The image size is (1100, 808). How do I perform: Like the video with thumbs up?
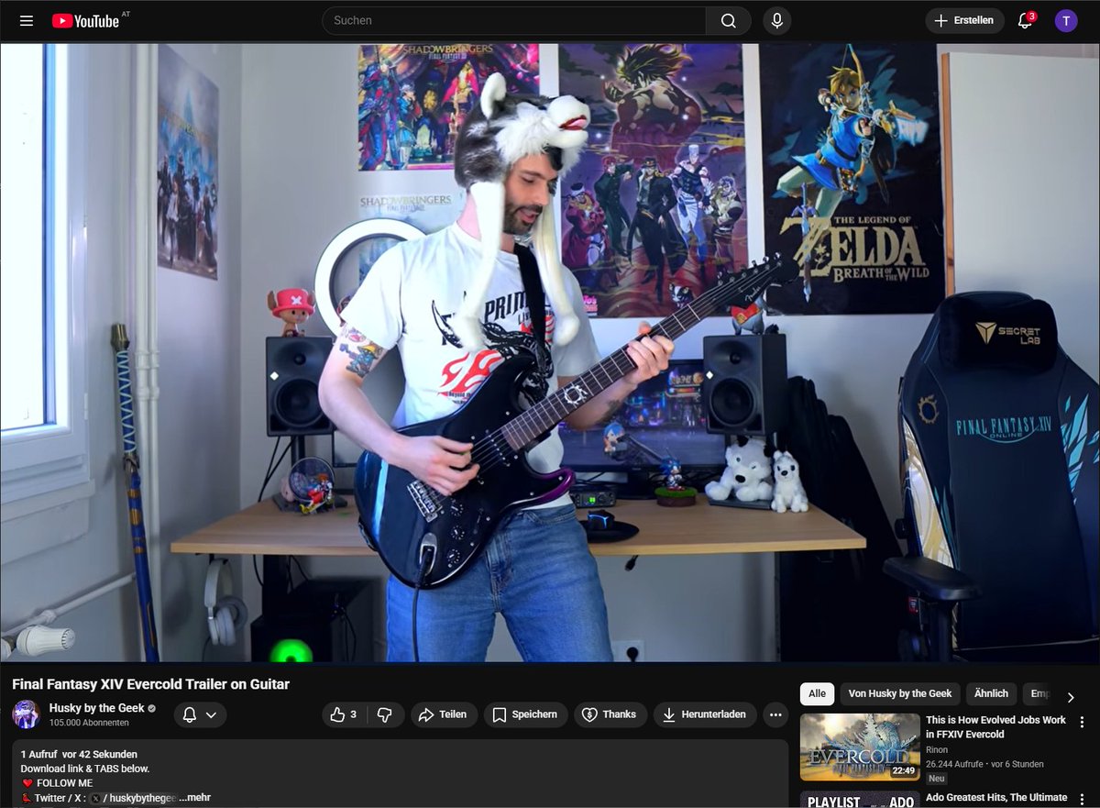pyautogui.click(x=343, y=714)
